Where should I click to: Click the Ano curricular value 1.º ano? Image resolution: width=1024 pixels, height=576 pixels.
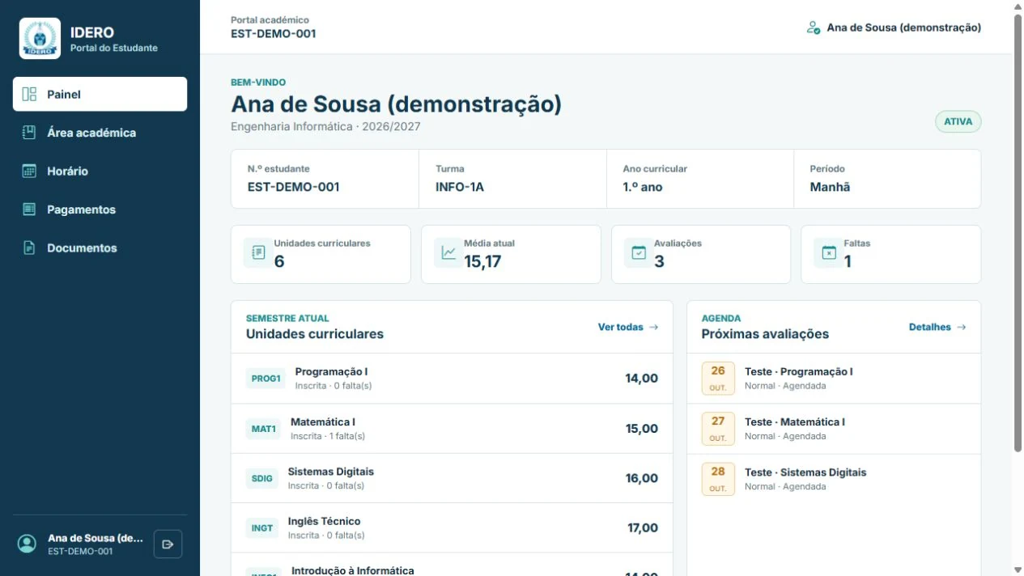click(643, 187)
